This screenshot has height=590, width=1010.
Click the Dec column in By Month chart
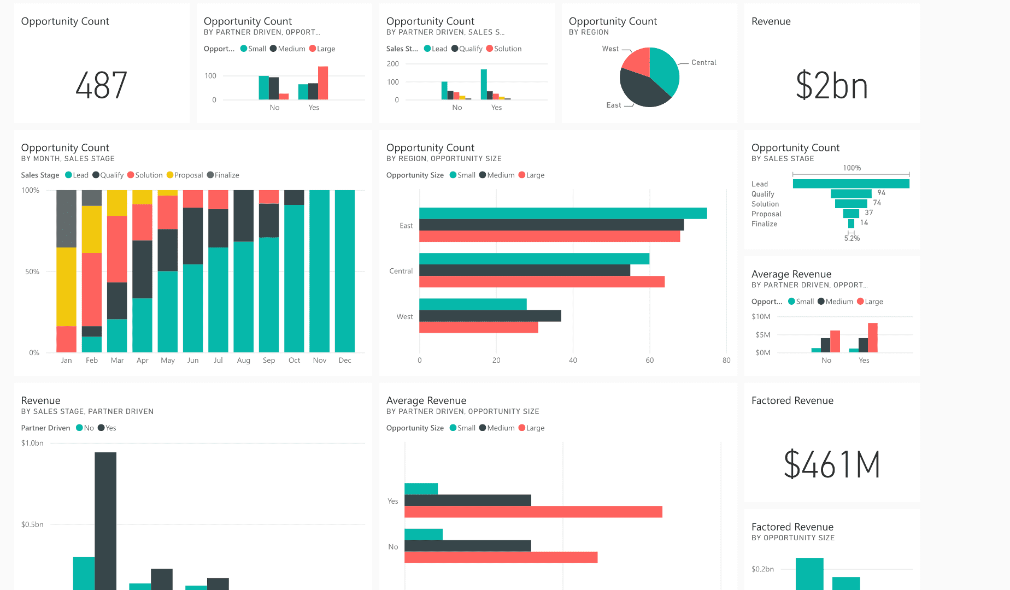click(x=345, y=271)
